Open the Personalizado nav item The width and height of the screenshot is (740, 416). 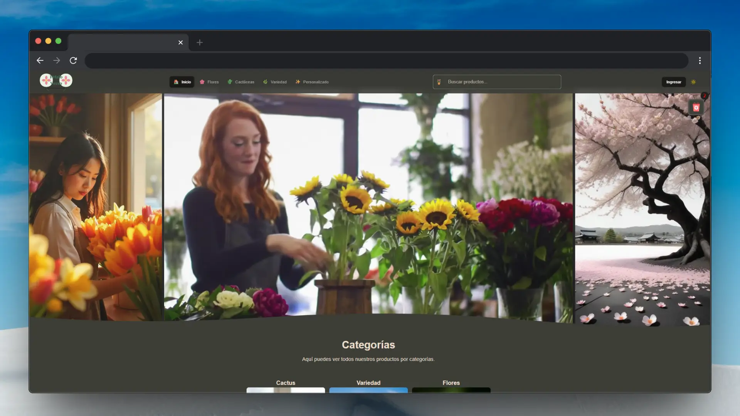click(312, 82)
